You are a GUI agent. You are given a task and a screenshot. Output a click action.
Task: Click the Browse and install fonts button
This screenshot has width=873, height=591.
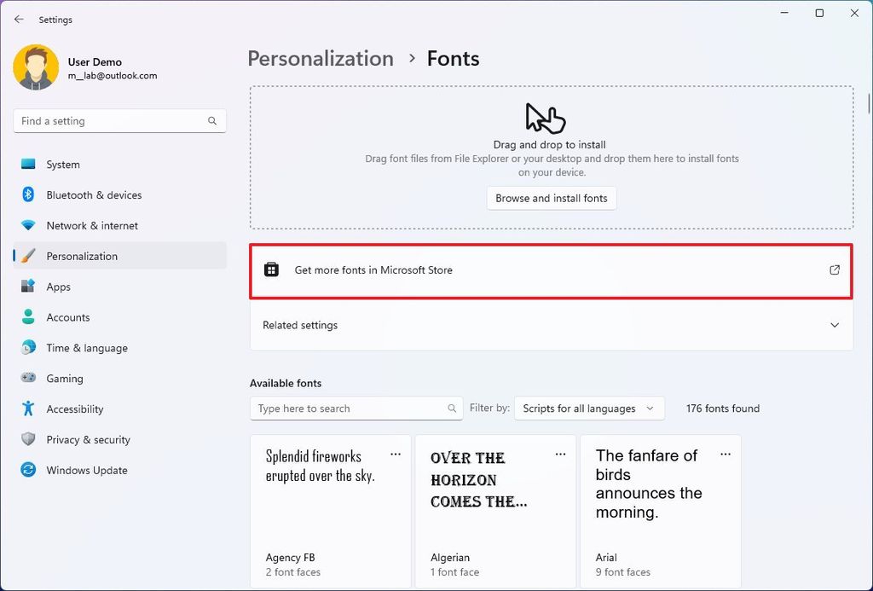tap(551, 198)
